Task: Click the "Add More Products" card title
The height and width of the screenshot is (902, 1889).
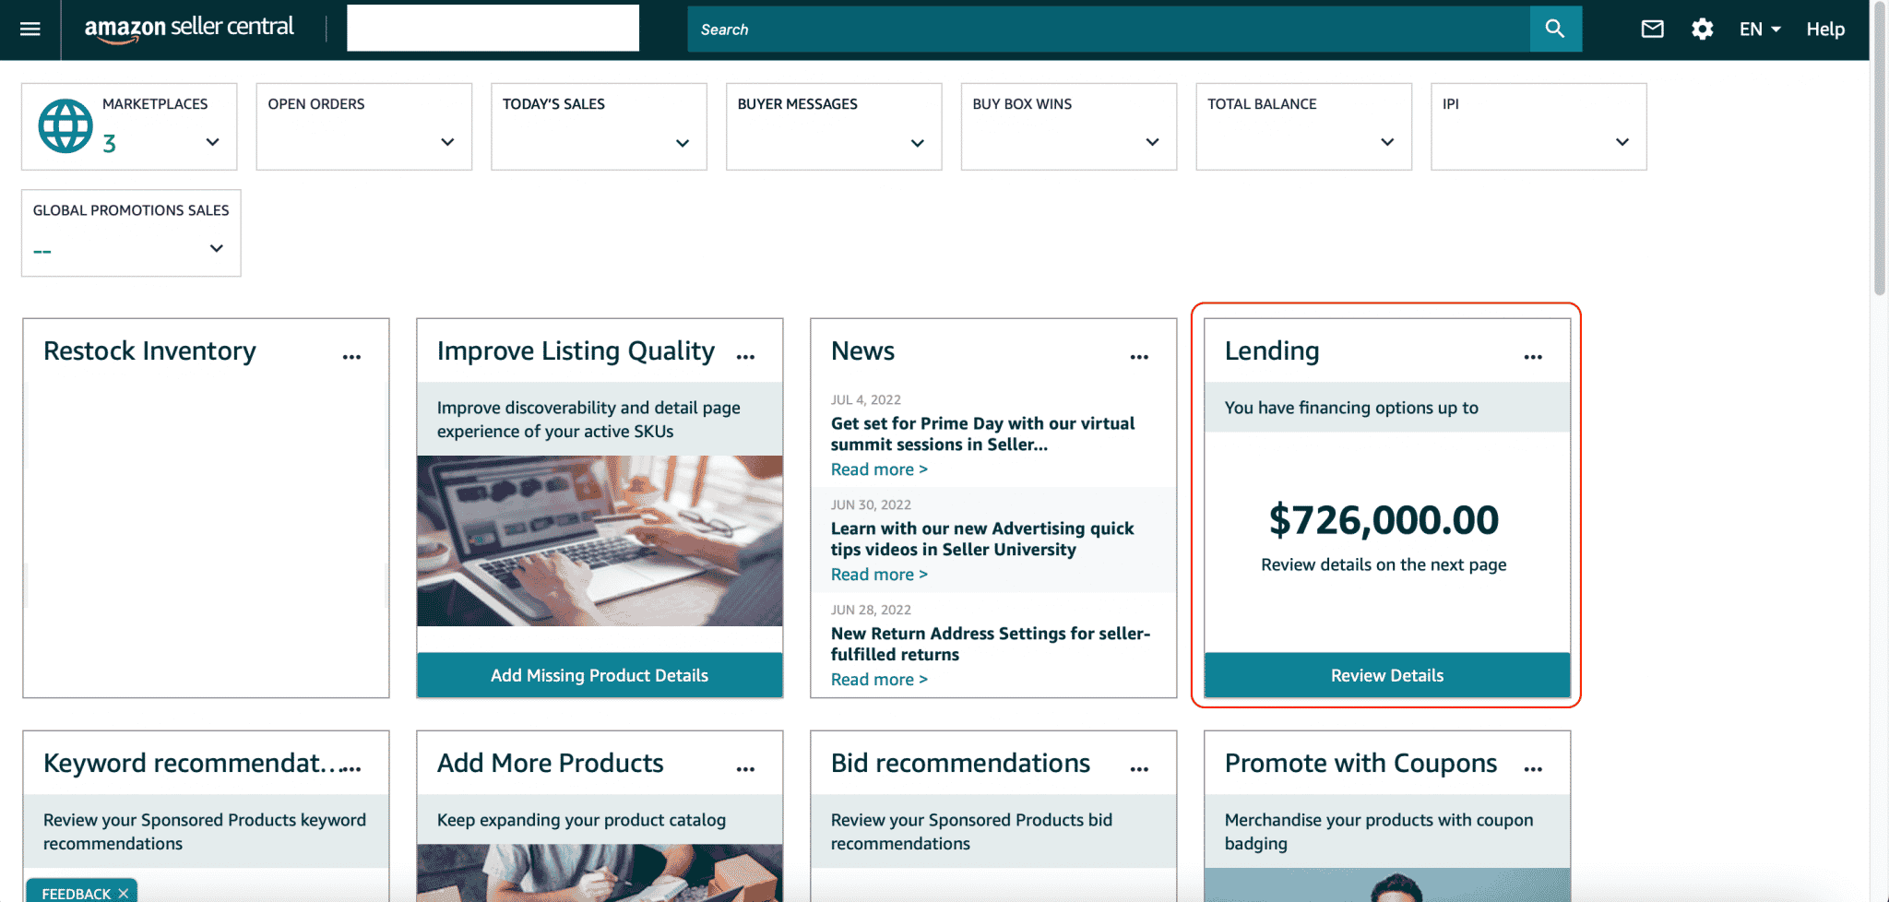Action: tap(550, 764)
